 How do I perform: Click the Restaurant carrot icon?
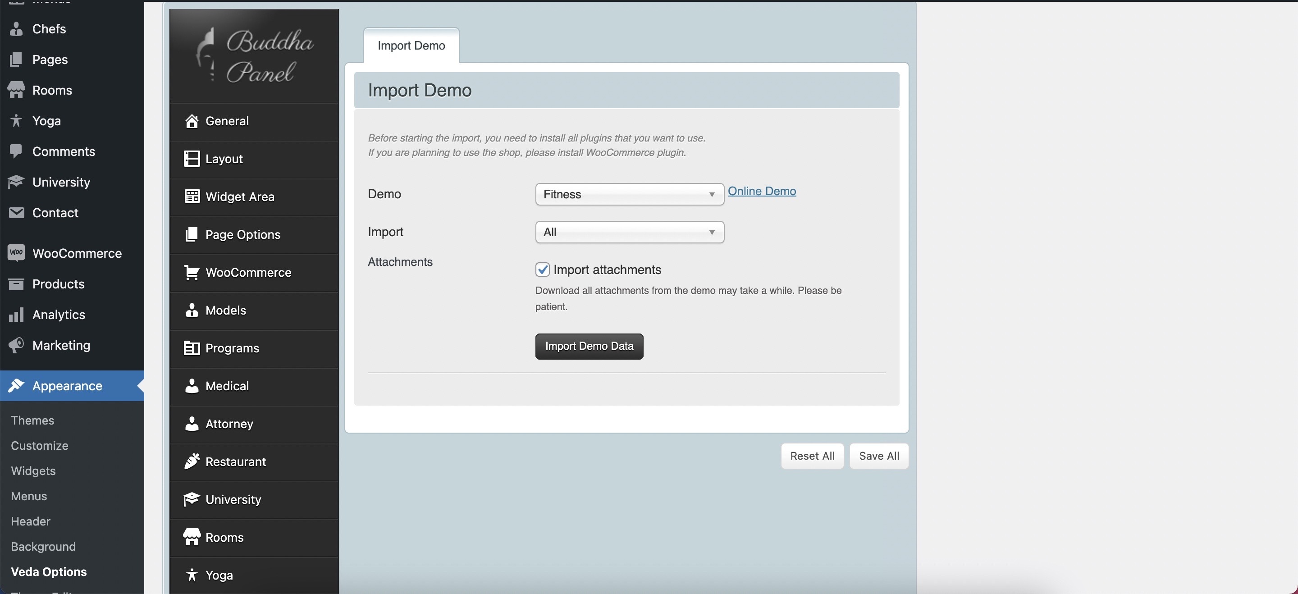192,461
